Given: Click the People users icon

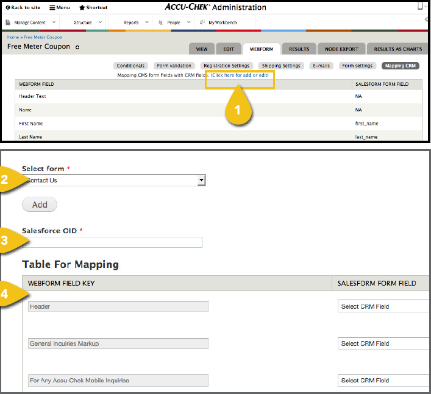Looking at the screenshot, I should [x=160, y=23].
